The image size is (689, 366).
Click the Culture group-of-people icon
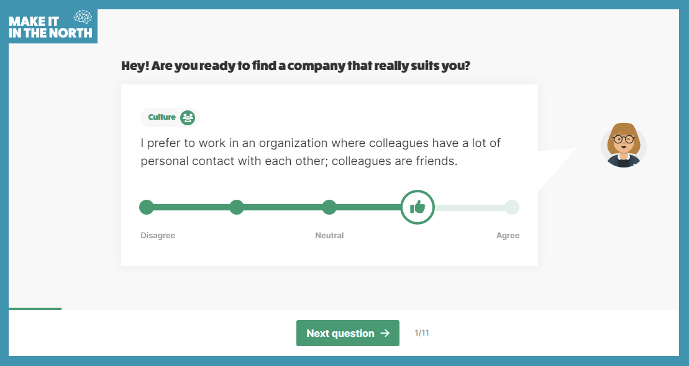188,117
